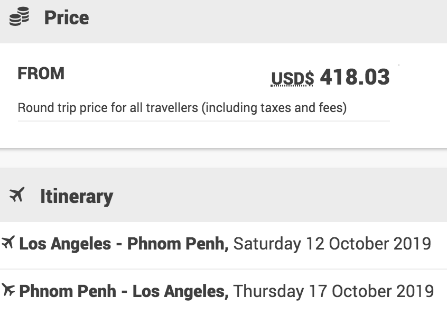
Task: Click the divider between the two itinerary rows
Action: pos(224,269)
